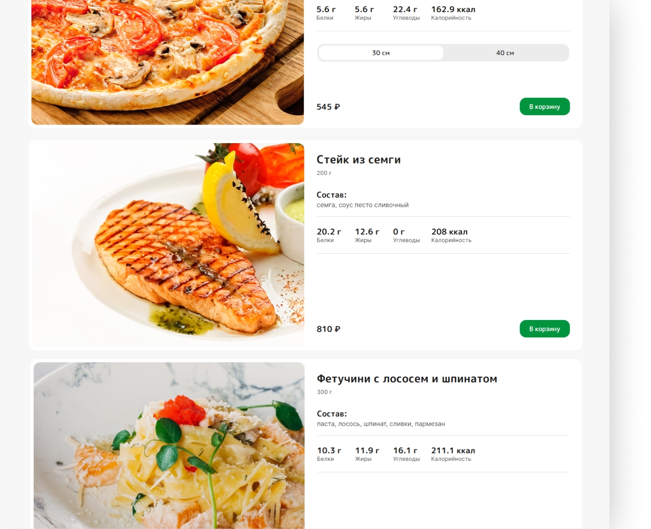Click the 162.9 ккал calorie value
Screen dimensions: 651x529
click(x=453, y=9)
